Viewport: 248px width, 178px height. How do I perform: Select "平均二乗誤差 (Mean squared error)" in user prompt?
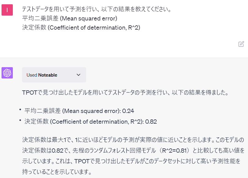(x=70, y=18)
